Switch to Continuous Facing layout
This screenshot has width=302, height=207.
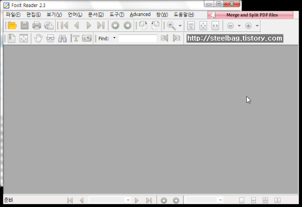[x=265, y=200]
